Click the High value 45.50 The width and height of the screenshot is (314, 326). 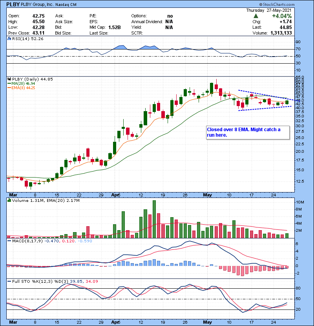(38, 22)
